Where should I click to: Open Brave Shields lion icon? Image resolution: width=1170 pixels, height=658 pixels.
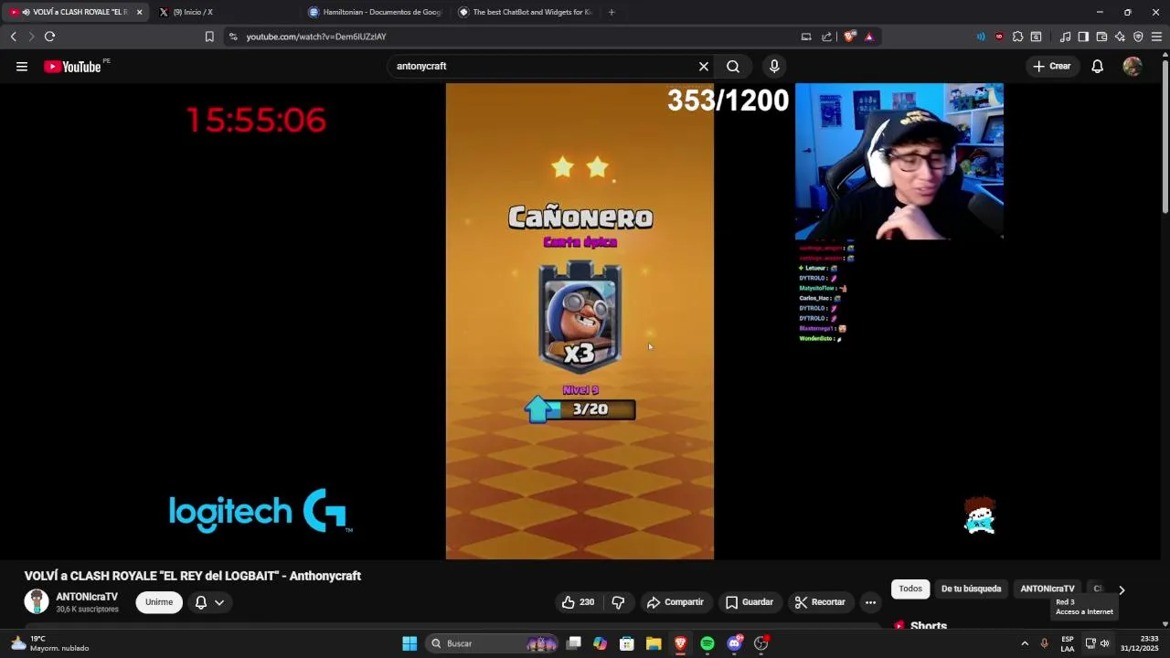coord(850,37)
